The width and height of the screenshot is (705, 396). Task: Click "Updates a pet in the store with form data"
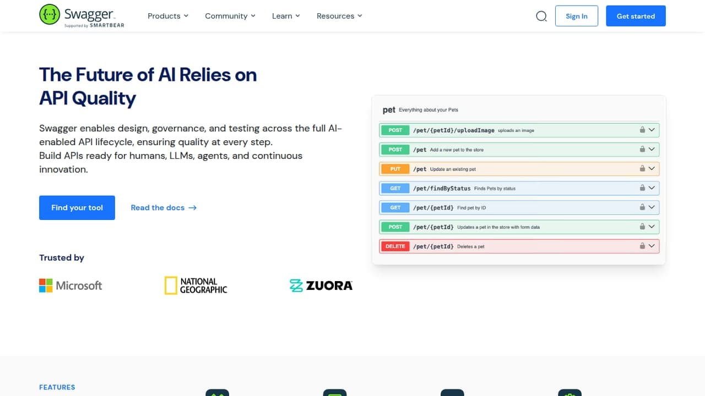(x=498, y=227)
